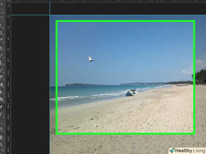Select the Hand tool
The height and width of the screenshot is (154, 206).
[1, 137]
